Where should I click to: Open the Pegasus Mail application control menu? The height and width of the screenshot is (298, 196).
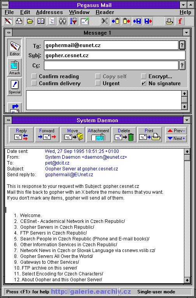coord(5,5)
